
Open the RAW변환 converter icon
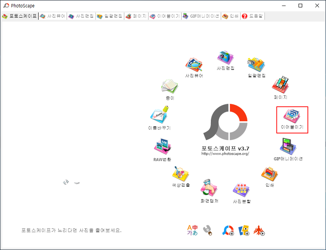coord(162,150)
